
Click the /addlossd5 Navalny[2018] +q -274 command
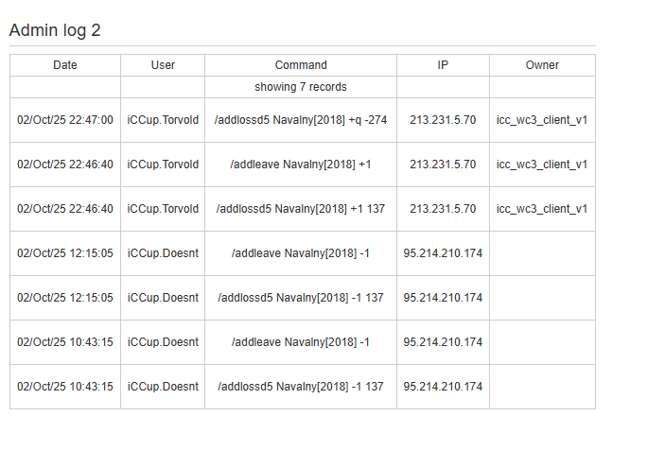point(301,120)
